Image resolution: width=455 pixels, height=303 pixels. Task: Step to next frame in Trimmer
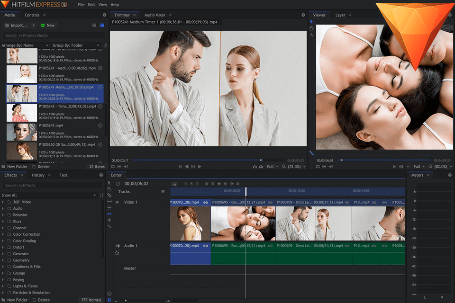193,167
